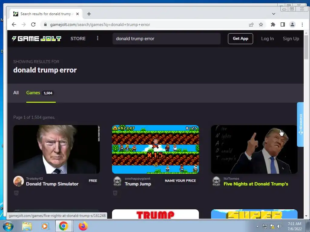
Task: Click Trotsky42 developer name
Action: coord(35,179)
